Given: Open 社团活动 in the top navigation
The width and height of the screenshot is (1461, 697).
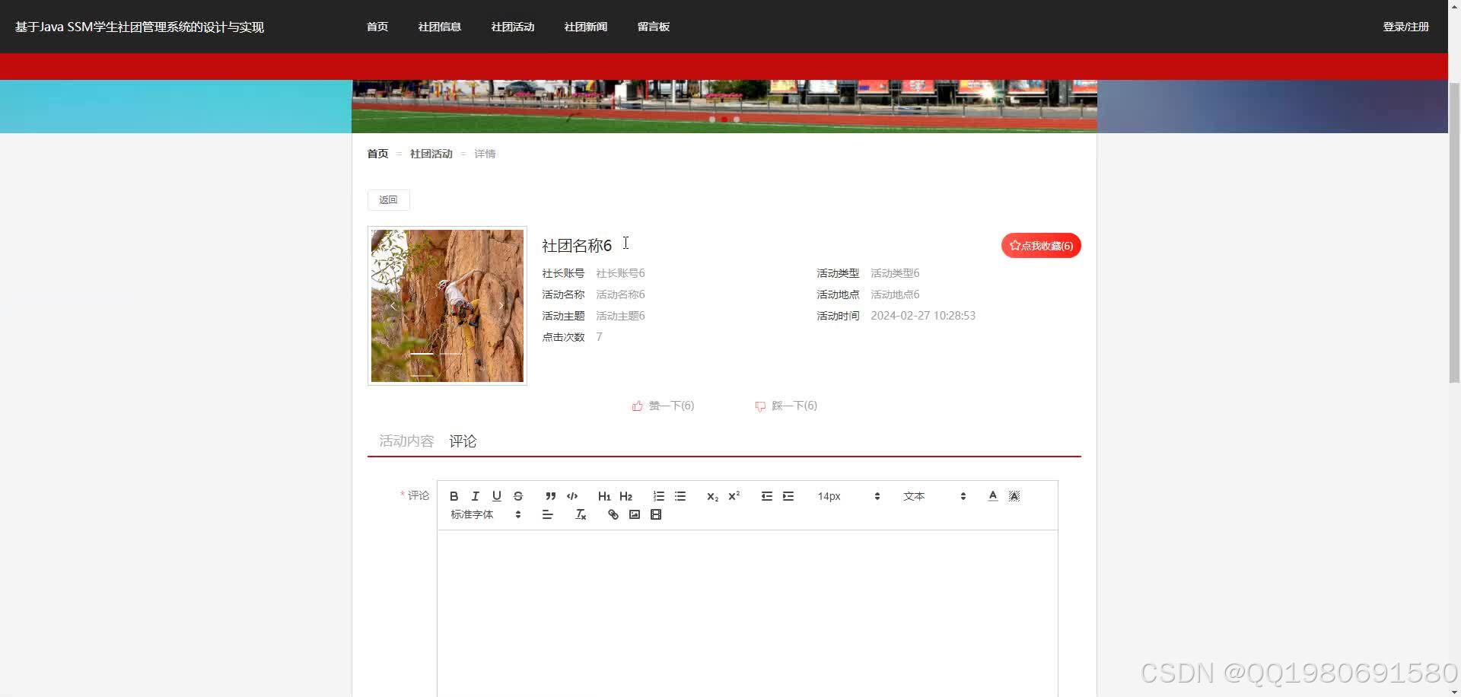Looking at the screenshot, I should pos(513,27).
